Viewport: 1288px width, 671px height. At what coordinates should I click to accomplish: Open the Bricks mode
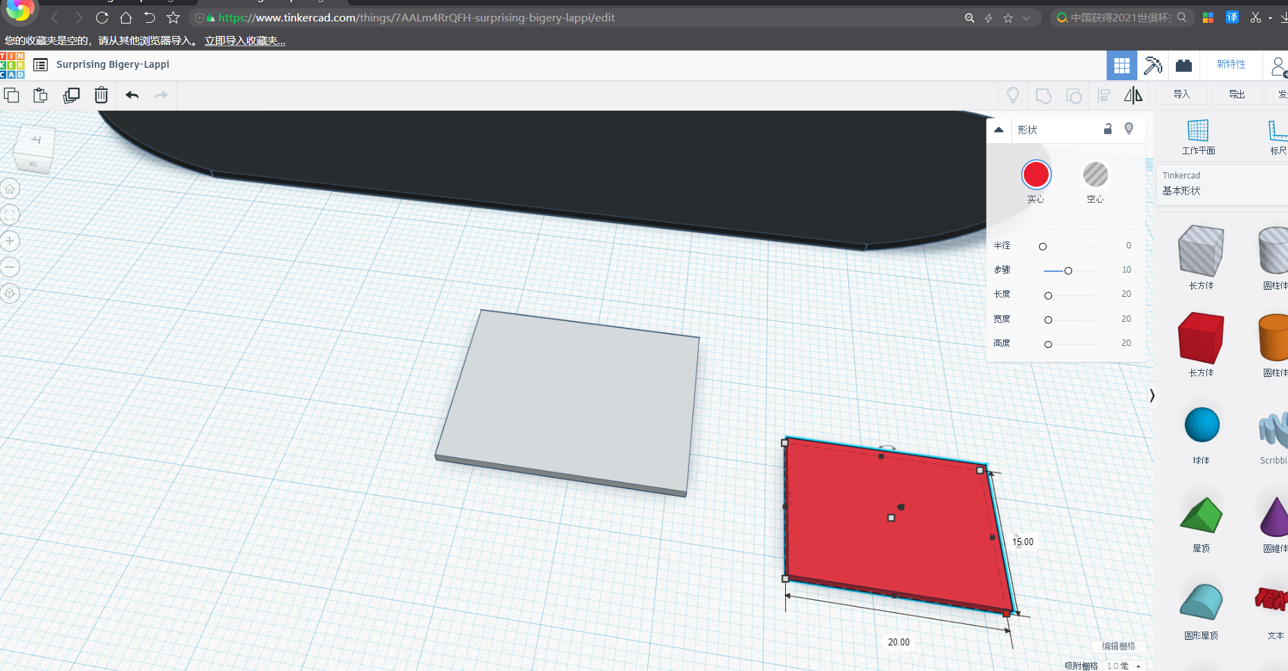(x=1184, y=66)
